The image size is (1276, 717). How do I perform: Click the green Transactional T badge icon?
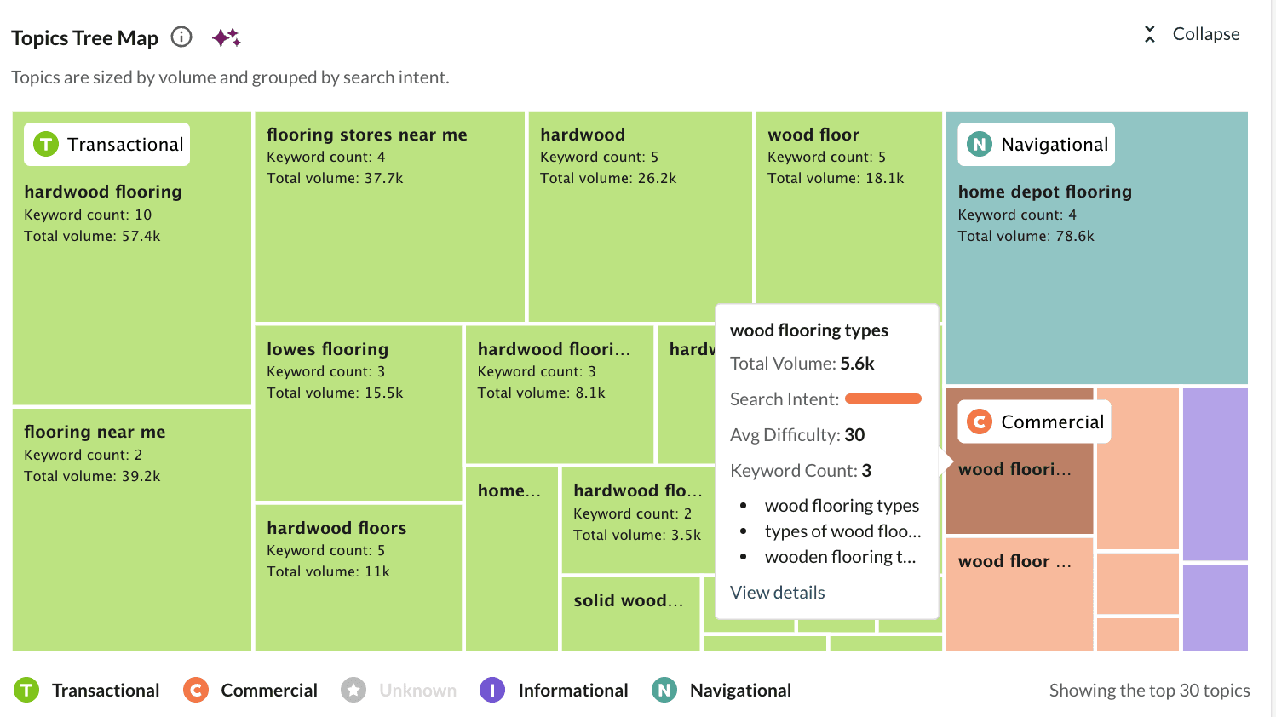[x=46, y=145]
